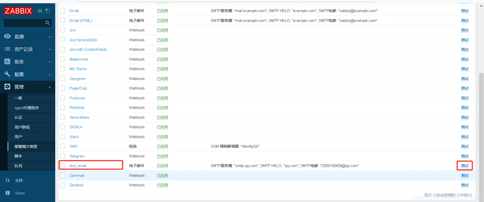484x202 pixels.
Task: Open the test_email media type link
Action: [x=78, y=166]
